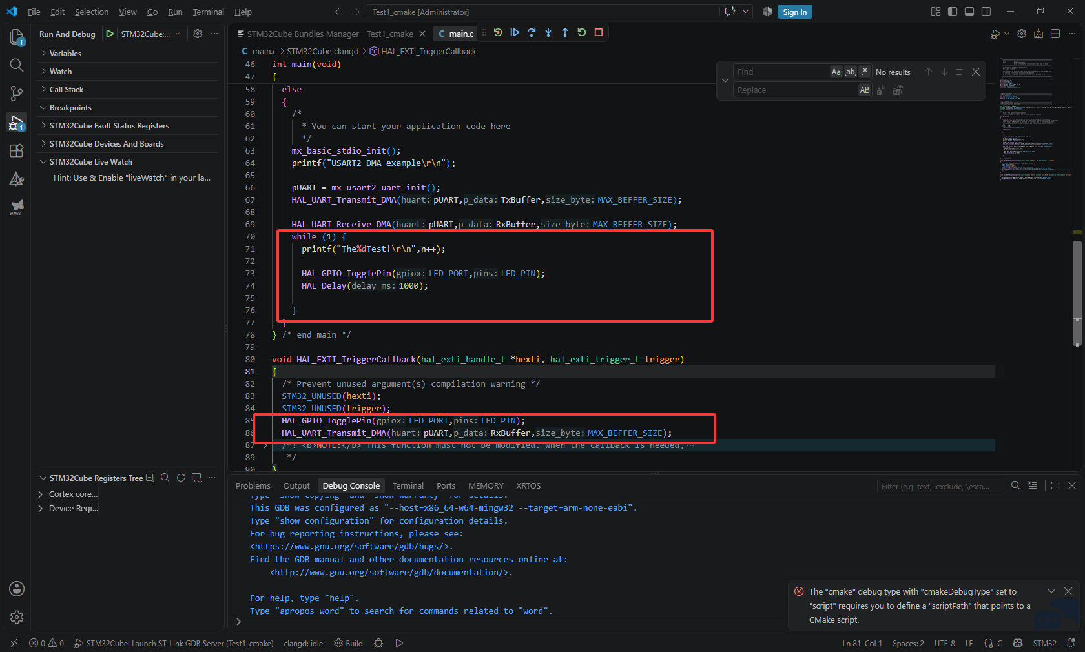This screenshot has width=1085, height=652.
Task: Clear the Debug Console output
Action: [1032, 485]
